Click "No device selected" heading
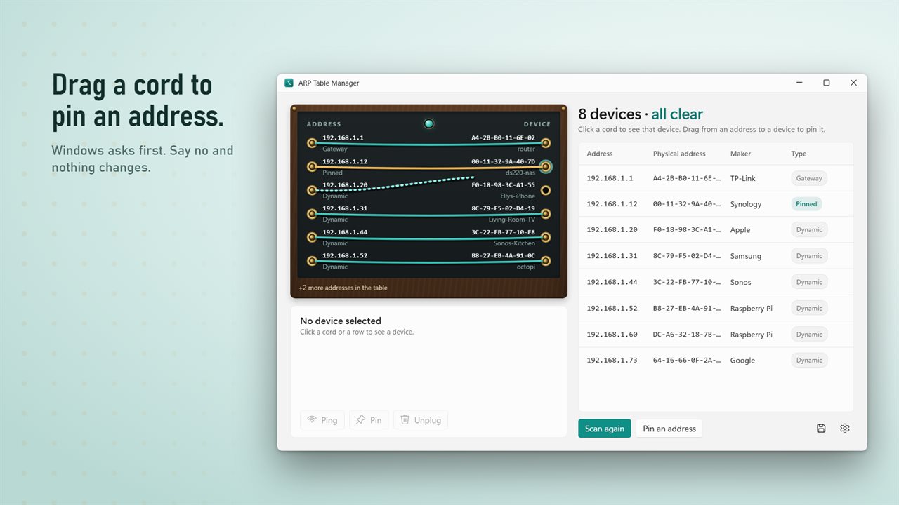The width and height of the screenshot is (899, 505). [341, 321]
